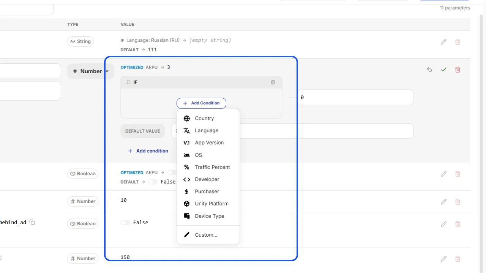Choose Unity Platform condition
The height and width of the screenshot is (273, 486).
pos(208,204)
